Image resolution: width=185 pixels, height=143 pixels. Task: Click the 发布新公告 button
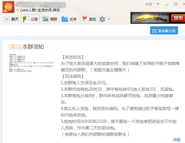coord(164,30)
